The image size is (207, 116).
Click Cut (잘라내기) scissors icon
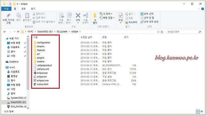(34, 14)
